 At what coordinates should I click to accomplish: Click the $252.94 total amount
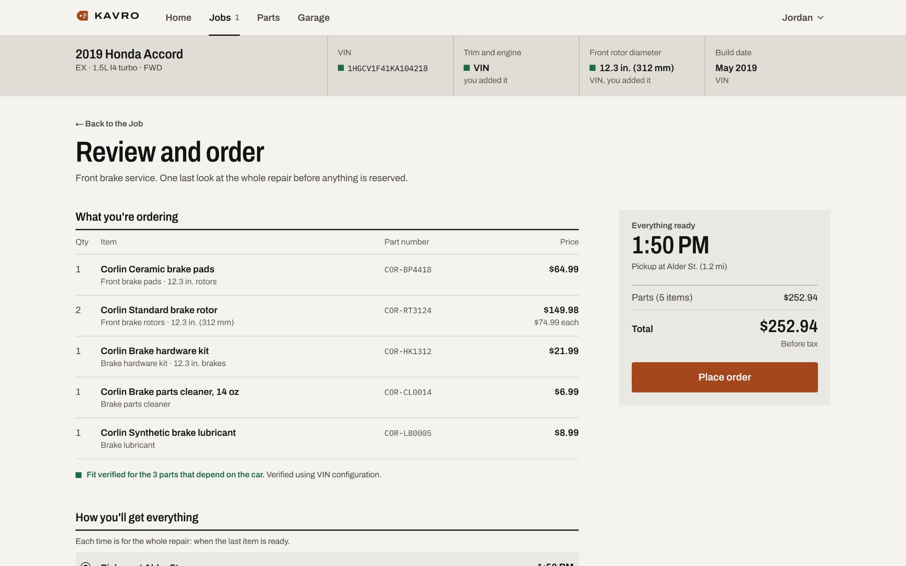[x=788, y=326]
